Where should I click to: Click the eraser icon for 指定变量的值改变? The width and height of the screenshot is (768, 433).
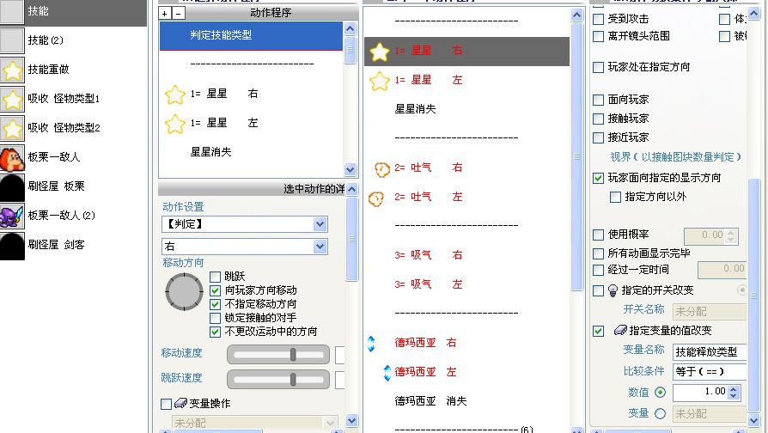620,330
